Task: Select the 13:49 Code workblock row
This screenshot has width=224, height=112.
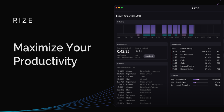Action: pyautogui.click(x=195, y=60)
